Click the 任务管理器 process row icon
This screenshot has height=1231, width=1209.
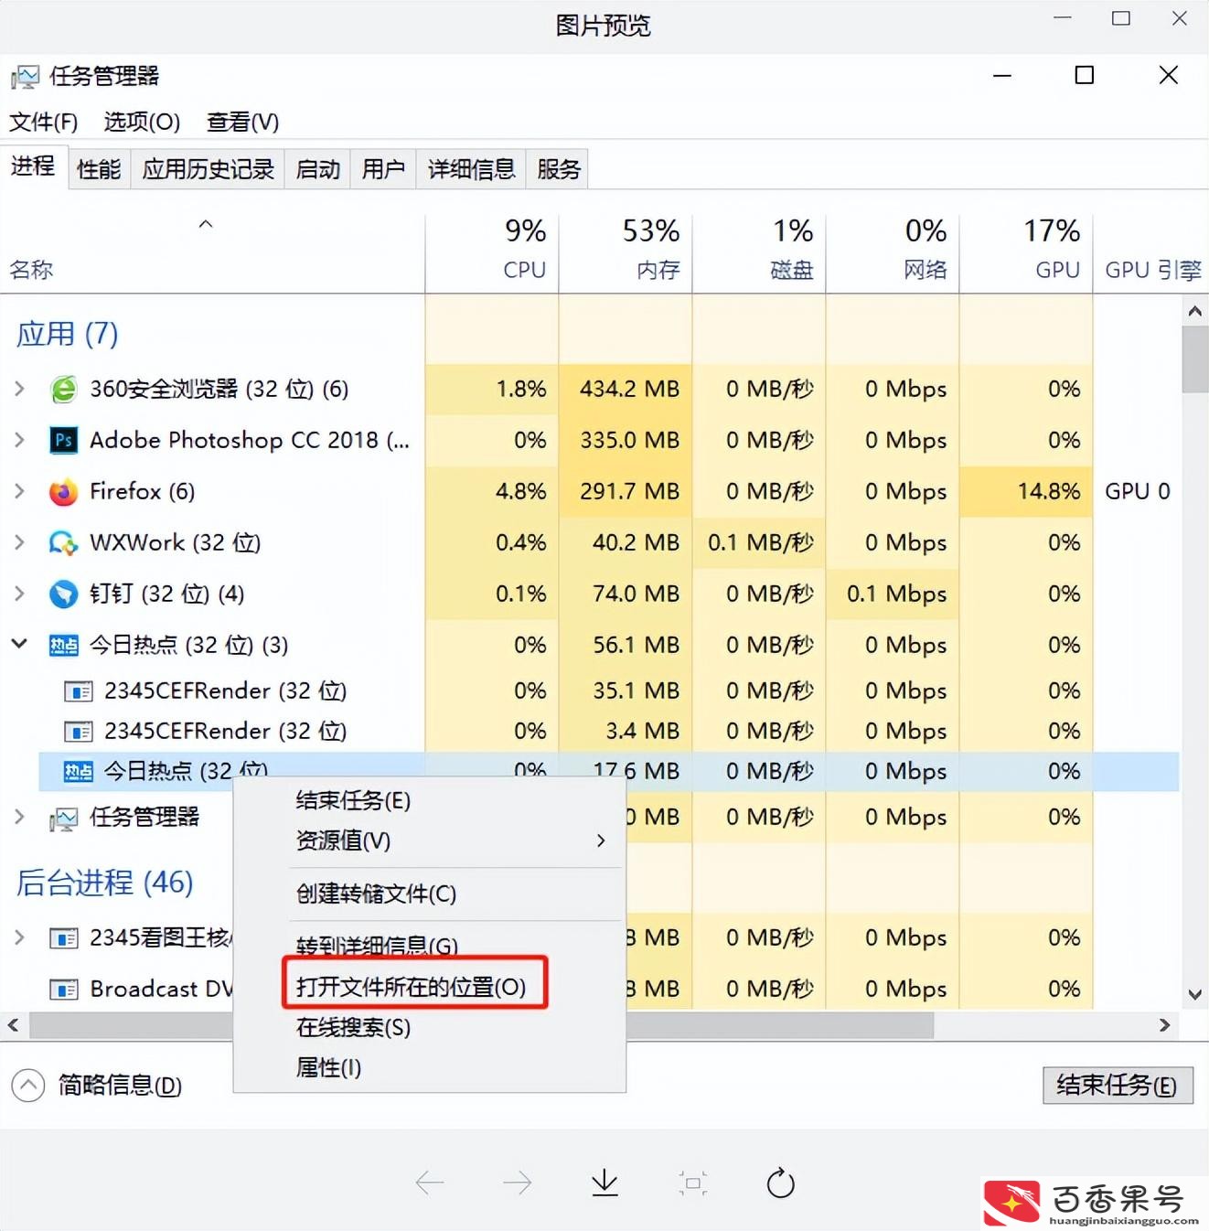pyautogui.click(x=63, y=819)
